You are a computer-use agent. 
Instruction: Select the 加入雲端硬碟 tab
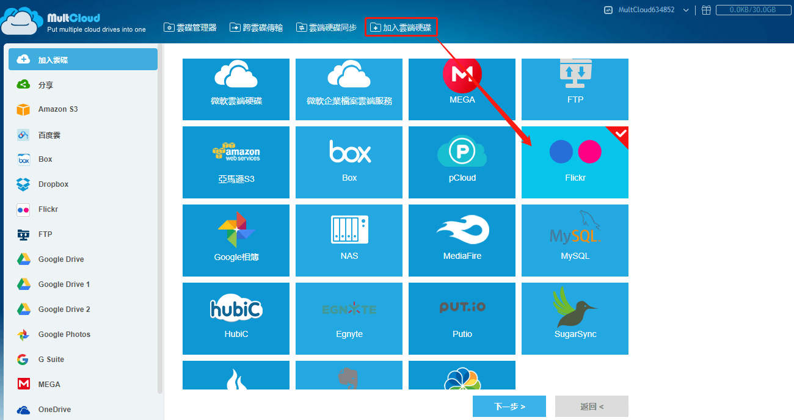401,27
